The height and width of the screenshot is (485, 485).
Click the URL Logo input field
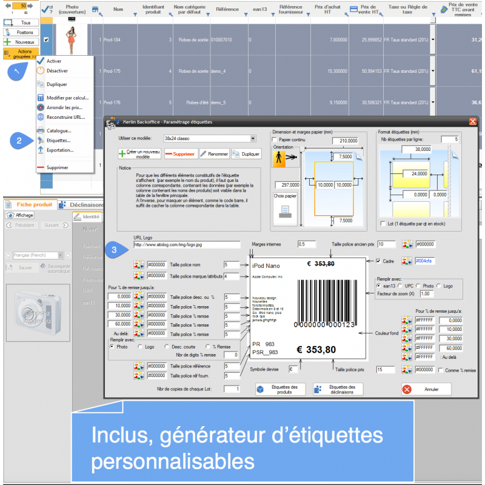pos(187,244)
